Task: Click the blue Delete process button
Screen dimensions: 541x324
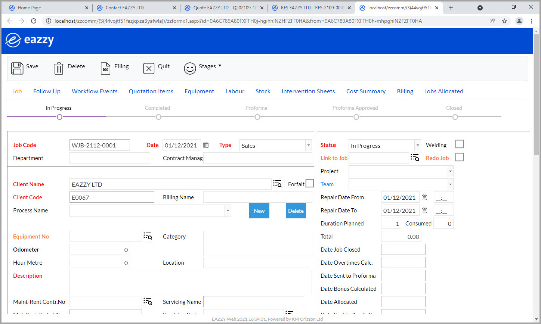Action: 296,211
